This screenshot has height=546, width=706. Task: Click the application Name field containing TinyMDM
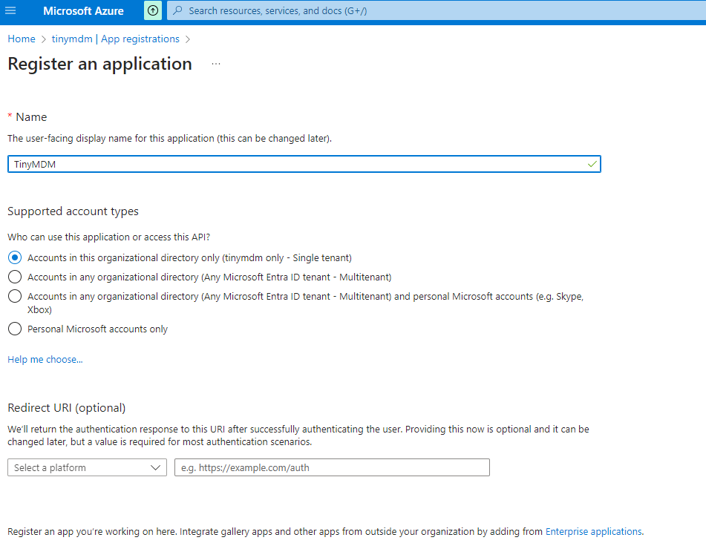click(x=304, y=164)
